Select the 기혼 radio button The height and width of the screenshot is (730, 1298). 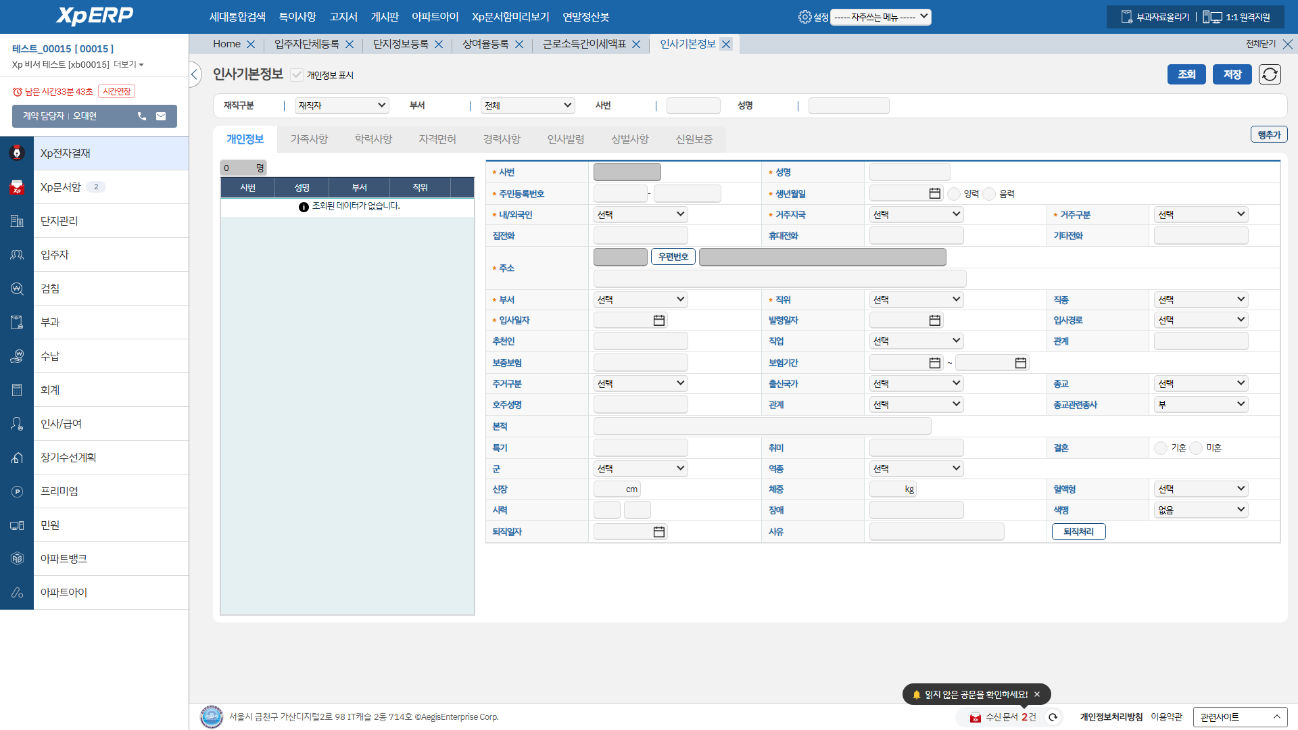pos(1161,448)
